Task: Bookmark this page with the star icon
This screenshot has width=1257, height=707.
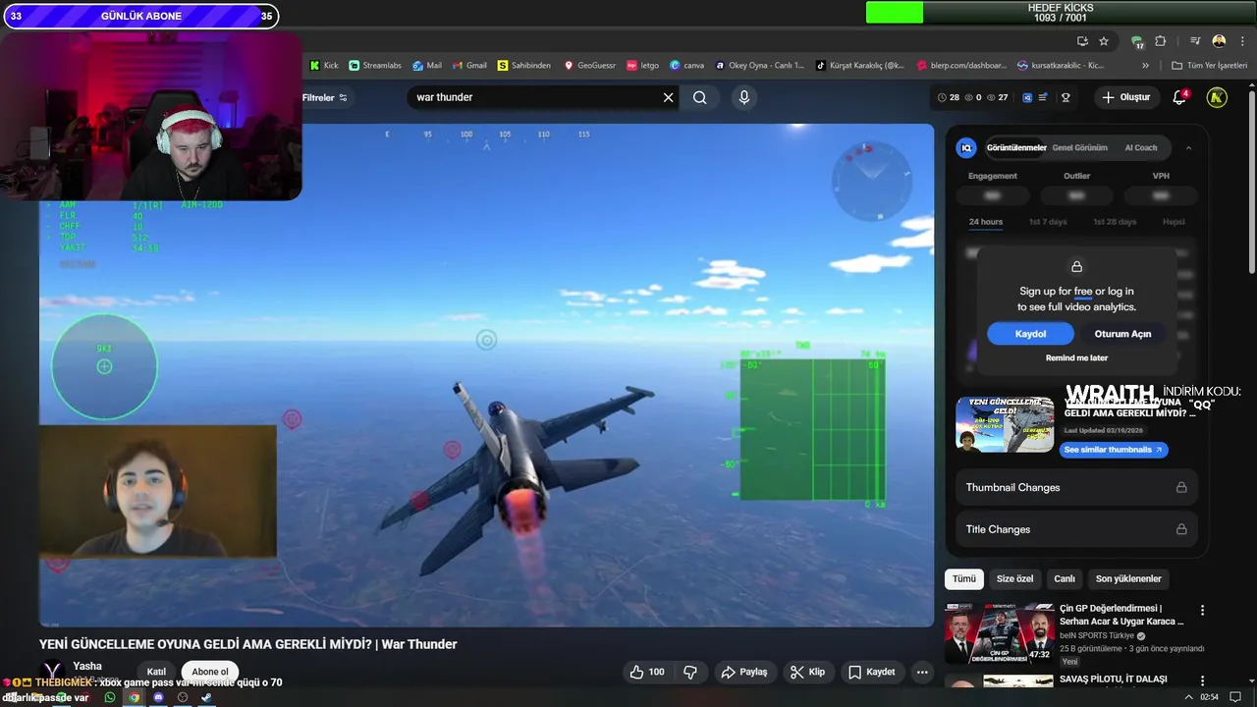Action: point(1104,41)
